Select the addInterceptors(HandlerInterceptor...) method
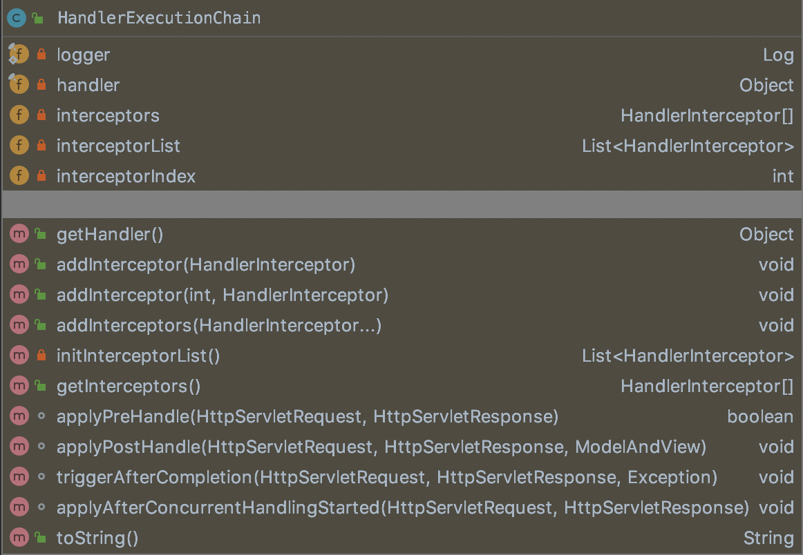 [219, 325]
